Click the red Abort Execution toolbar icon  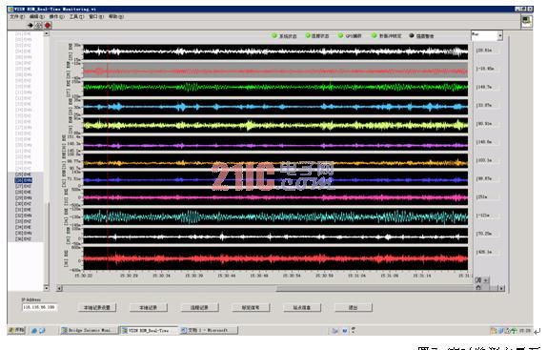tap(48, 25)
